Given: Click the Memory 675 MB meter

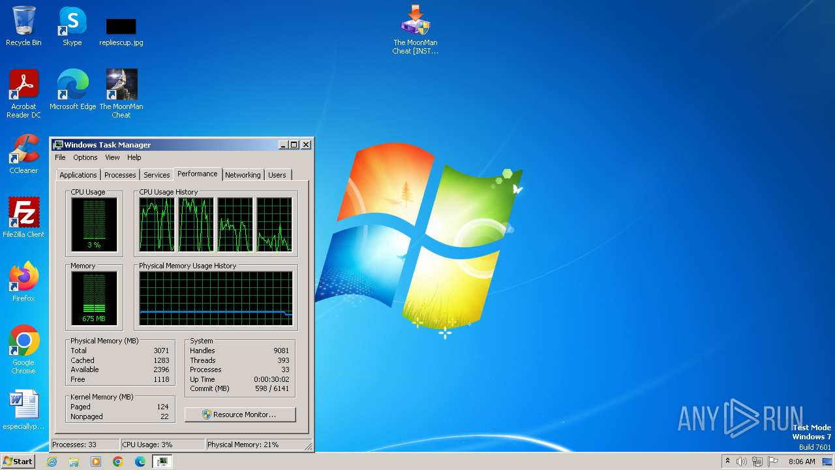Looking at the screenshot, I should click(94, 298).
